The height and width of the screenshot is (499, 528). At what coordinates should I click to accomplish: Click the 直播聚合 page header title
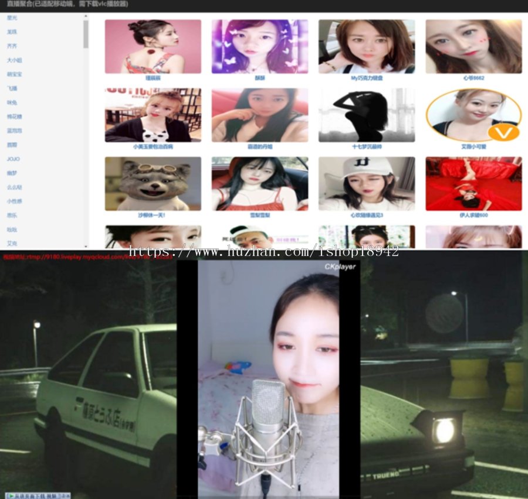[67, 4]
